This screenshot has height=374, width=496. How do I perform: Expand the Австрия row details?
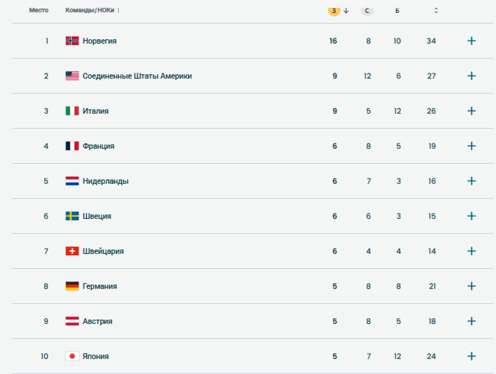pos(471,321)
